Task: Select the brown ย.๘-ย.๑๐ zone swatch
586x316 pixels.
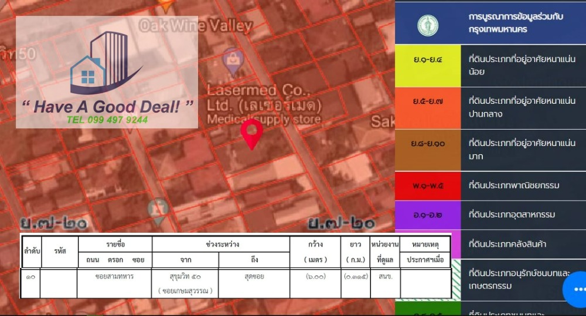Action: (x=428, y=149)
